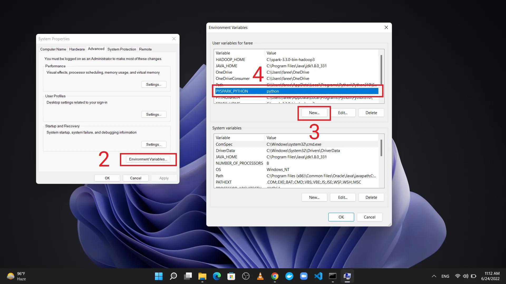Open File Explorer on taskbar
This screenshot has width=506, height=284.
click(202, 276)
